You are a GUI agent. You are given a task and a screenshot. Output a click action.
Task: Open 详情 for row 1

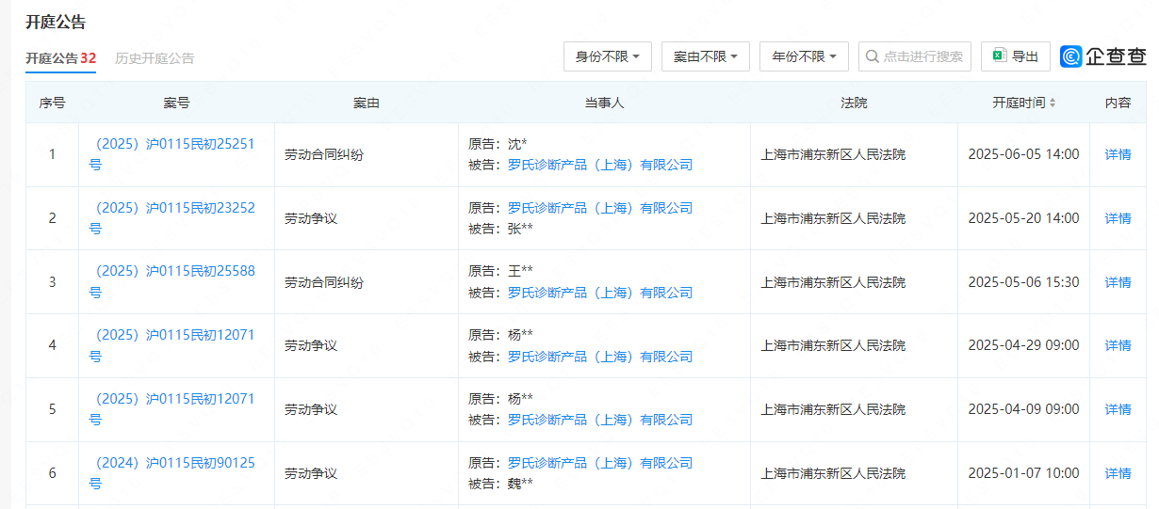(x=1118, y=154)
